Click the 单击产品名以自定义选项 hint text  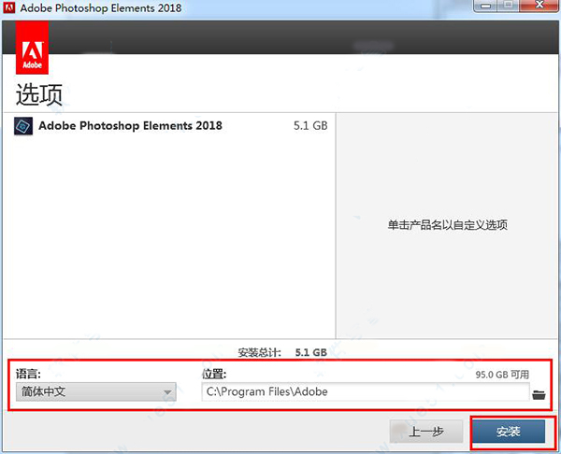448,225
